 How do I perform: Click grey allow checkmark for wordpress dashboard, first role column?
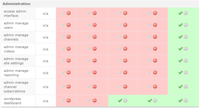pos(63,100)
